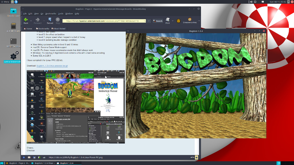
Task: Open the Most Visited bookmark folder
Action: [58, 29]
